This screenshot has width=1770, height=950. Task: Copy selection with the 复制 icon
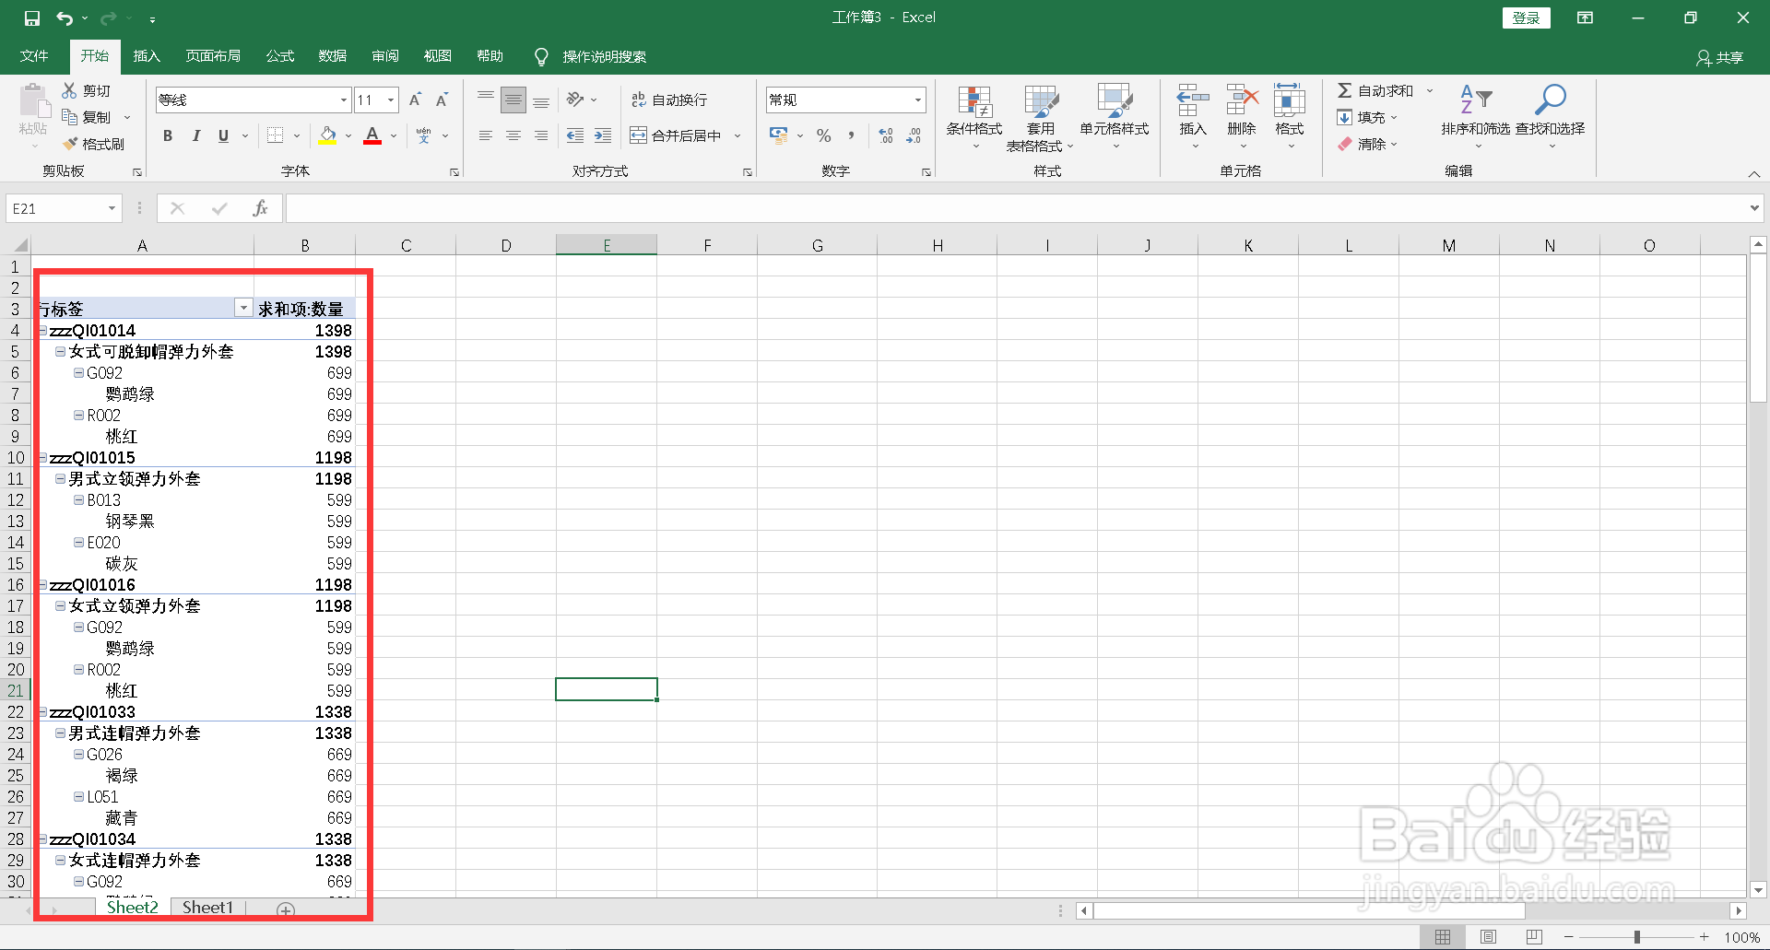point(69,117)
